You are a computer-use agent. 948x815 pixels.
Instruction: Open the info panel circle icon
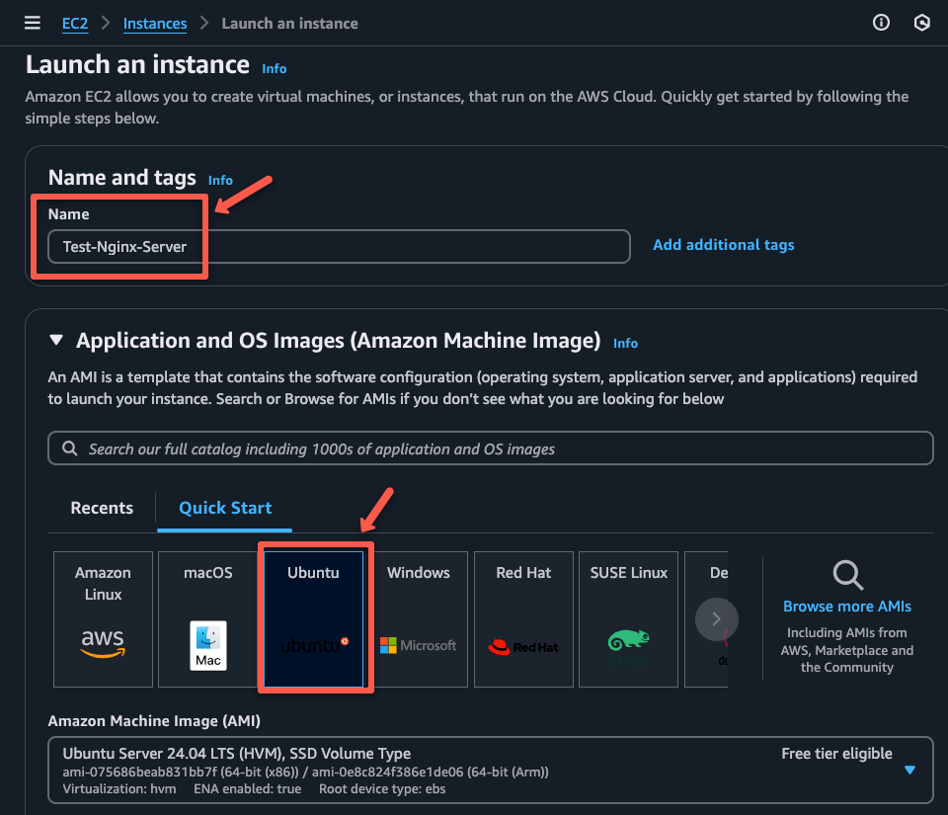[x=881, y=23]
